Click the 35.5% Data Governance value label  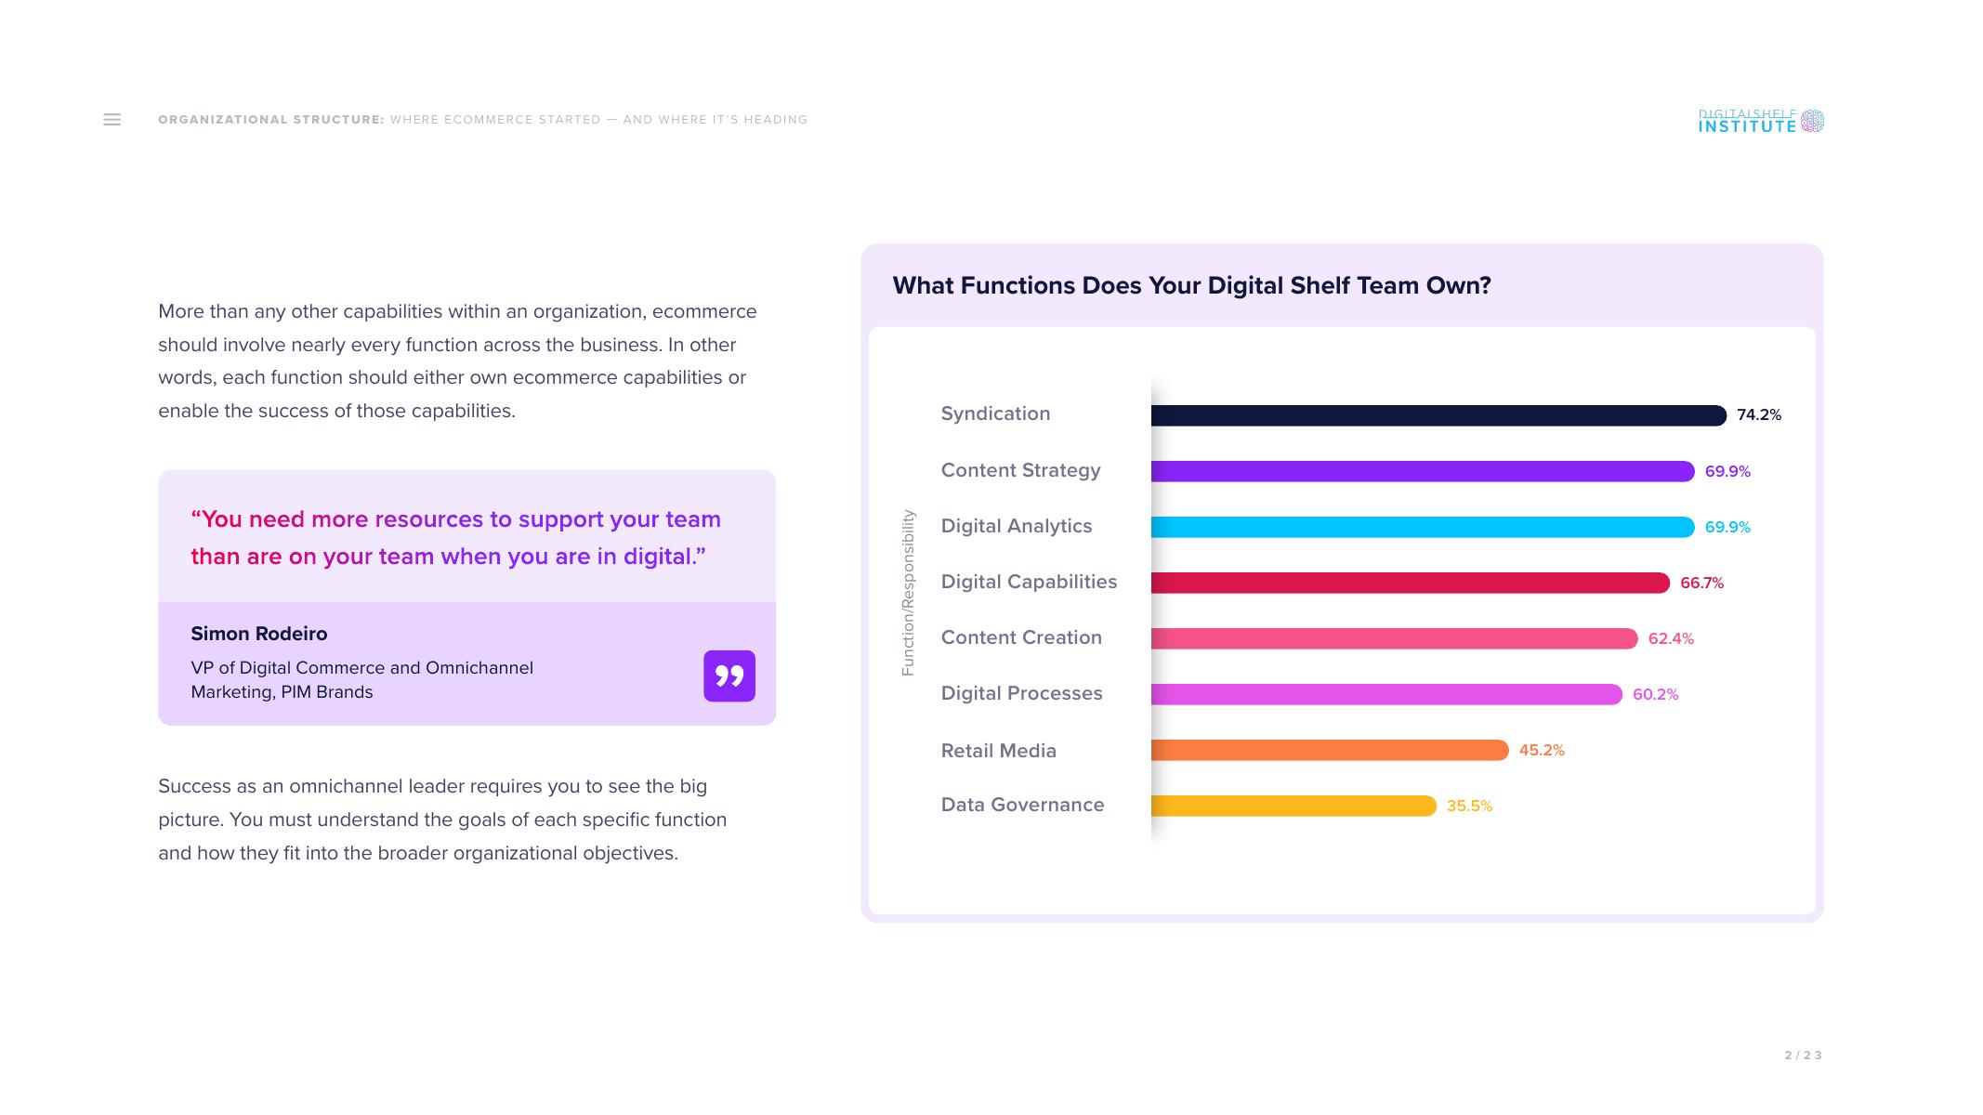pyautogui.click(x=1469, y=806)
